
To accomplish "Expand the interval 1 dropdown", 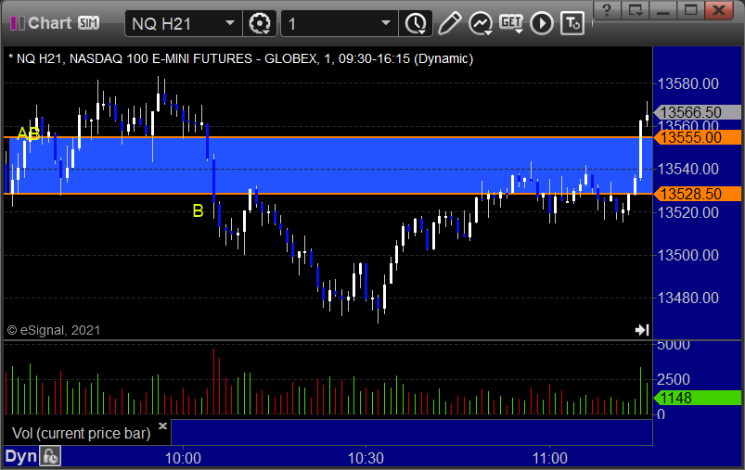I will point(386,23).
